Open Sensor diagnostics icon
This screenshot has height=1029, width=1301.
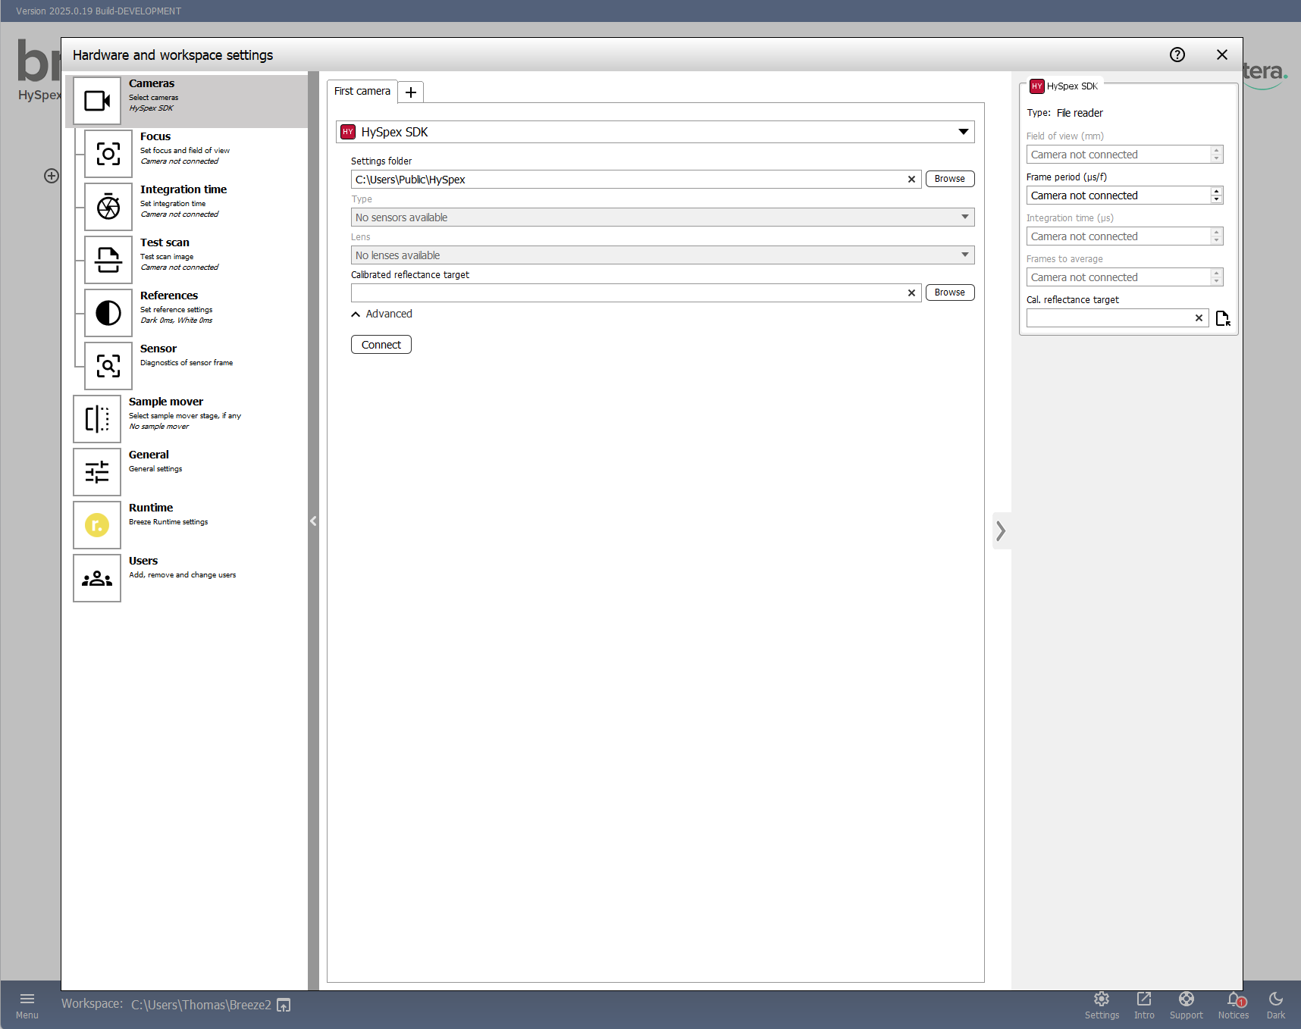pos(108,366)
